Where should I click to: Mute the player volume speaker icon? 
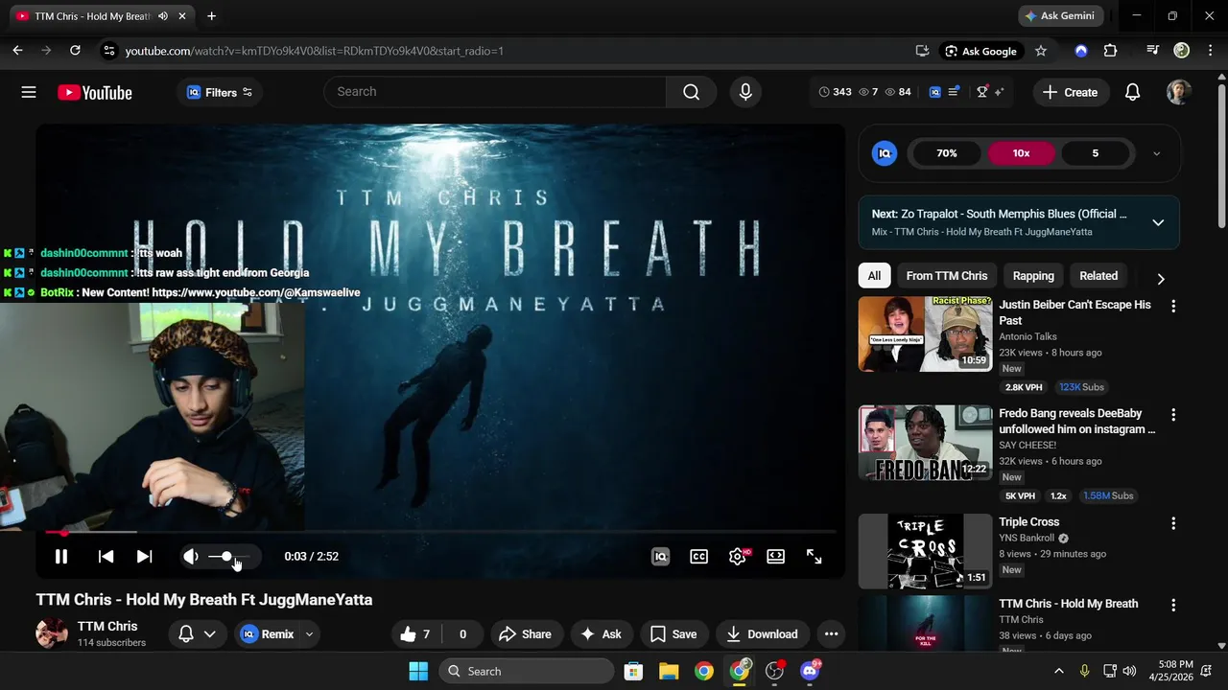coord(191,556)
